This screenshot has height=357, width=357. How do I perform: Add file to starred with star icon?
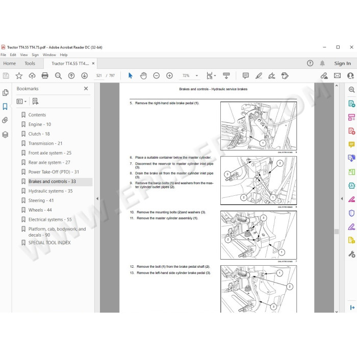[19, 75]
